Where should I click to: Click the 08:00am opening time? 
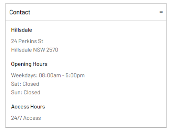[x=50, y=75]
